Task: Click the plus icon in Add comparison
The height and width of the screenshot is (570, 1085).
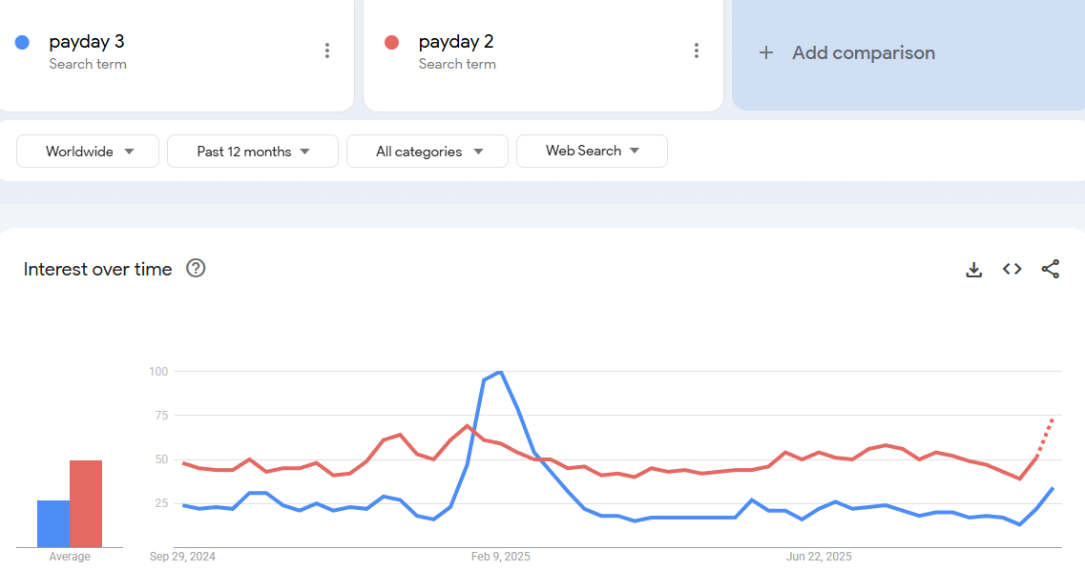Action: pyautogui.click(x=765, y=53)
